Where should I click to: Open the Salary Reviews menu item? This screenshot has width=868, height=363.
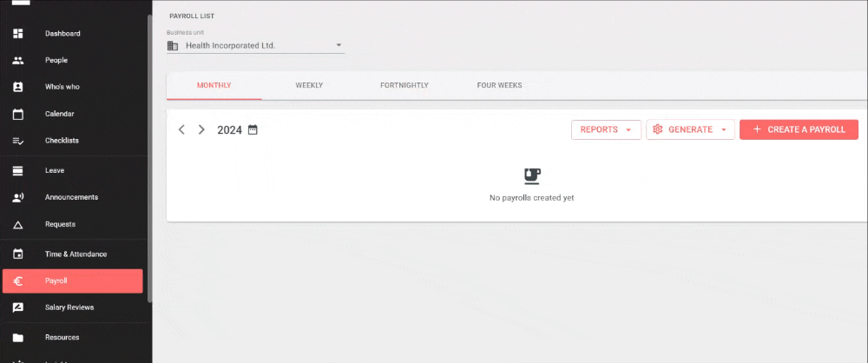click(x=73, y=307)
